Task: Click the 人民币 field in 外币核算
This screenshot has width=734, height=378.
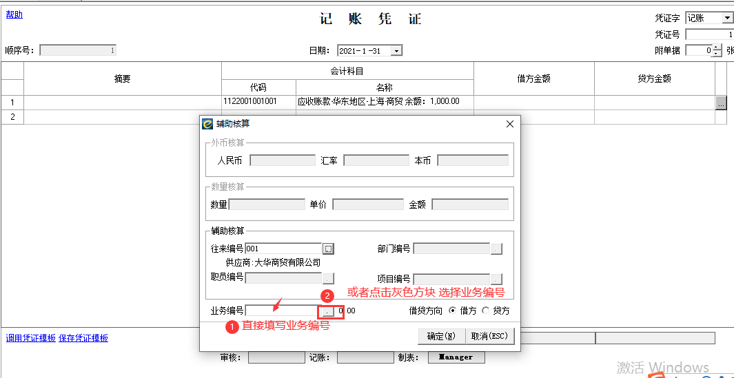Action: [x=283, y=160]
